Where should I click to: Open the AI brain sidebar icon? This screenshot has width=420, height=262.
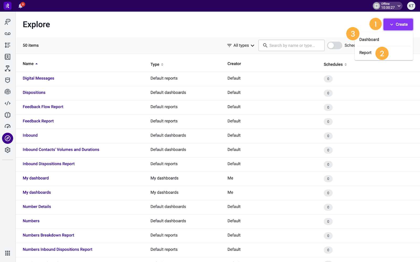point(7,115)
